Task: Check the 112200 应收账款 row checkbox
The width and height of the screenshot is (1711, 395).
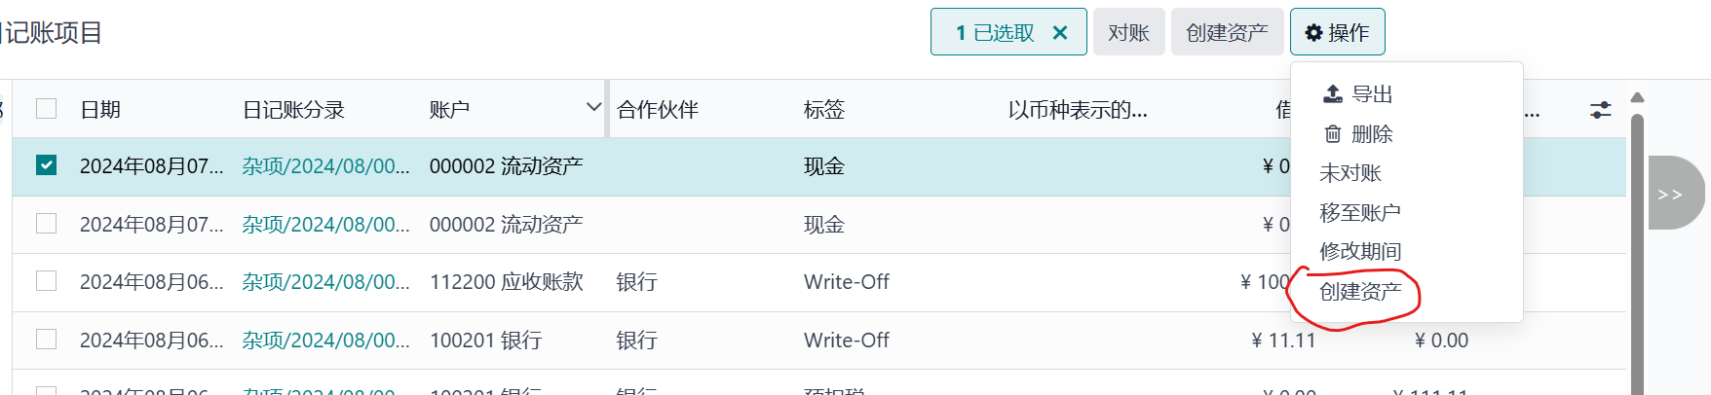Action: click(x=46, y=281)
